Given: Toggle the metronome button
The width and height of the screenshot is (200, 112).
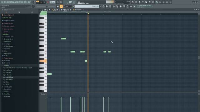Looking at the screenshot, I should pos(58,2).
